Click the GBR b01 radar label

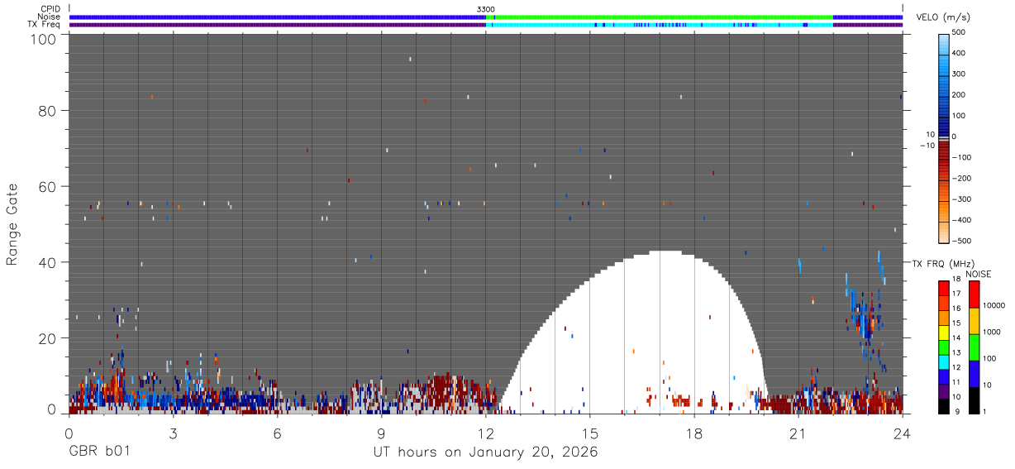click(99, 452)
